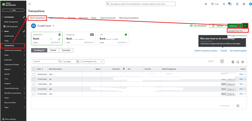252x121 pixels.
Task: Collapse the MENU section chevron
Action: pyautogui.click(x=3, y=31)
